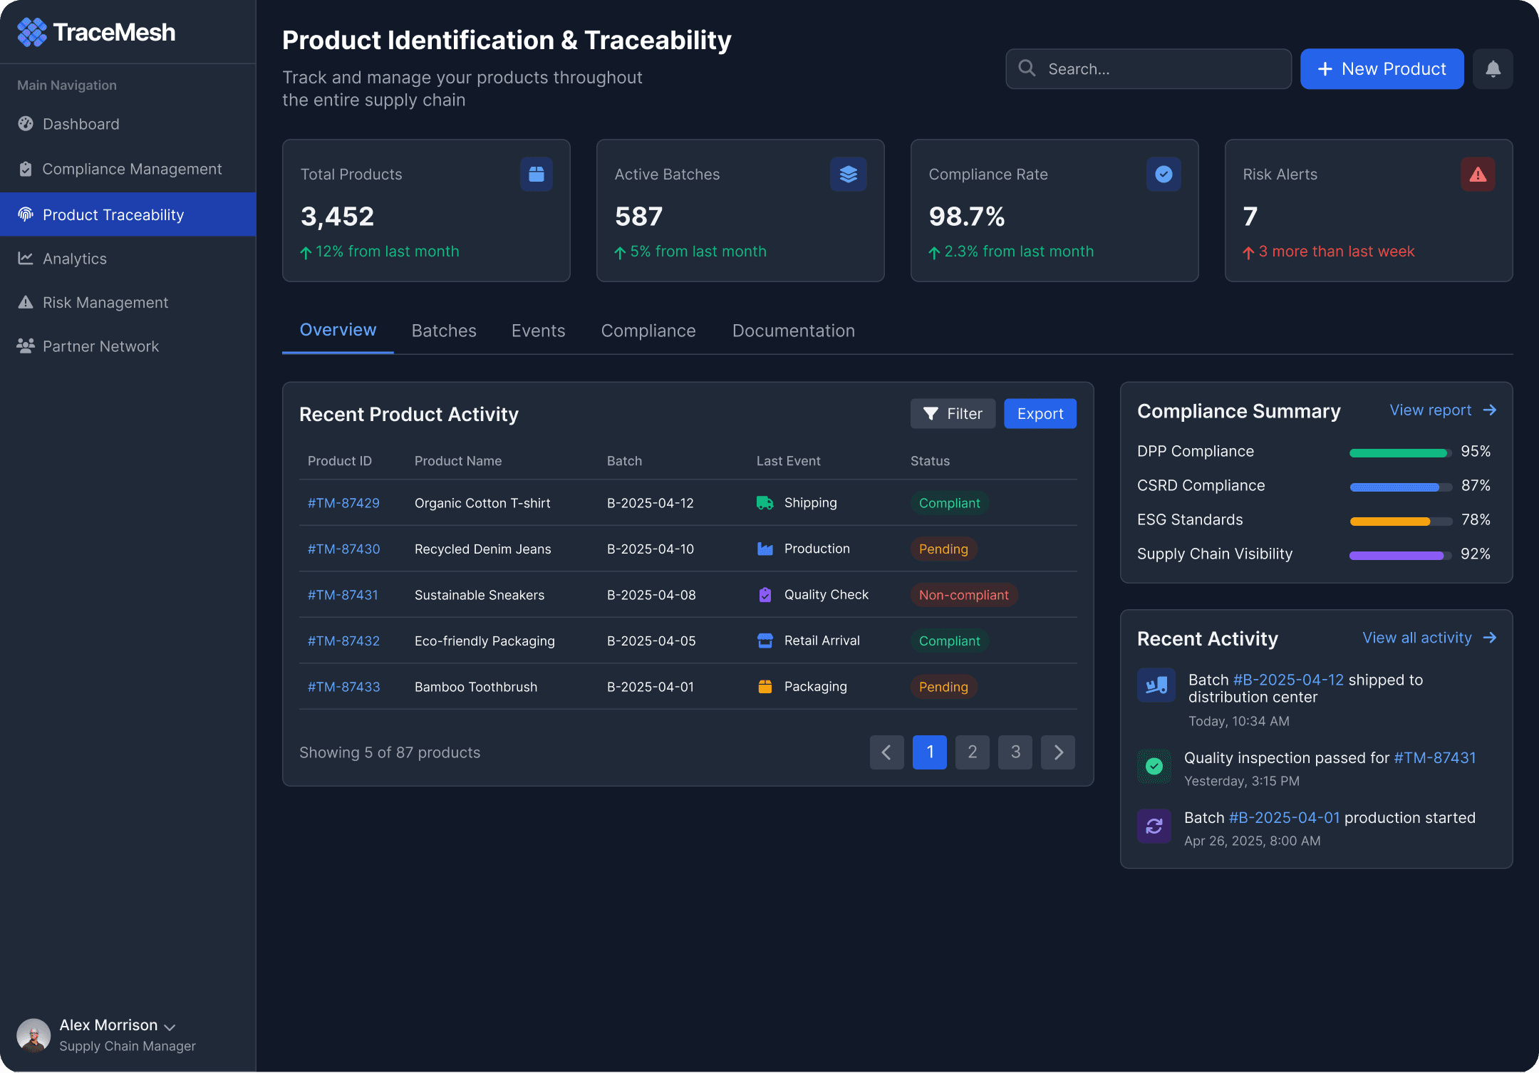Switch to the Overview tab

(x=338, y=330)
